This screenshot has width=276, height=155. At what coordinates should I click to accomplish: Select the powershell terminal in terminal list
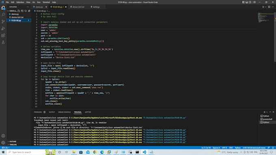coord(267,119)
